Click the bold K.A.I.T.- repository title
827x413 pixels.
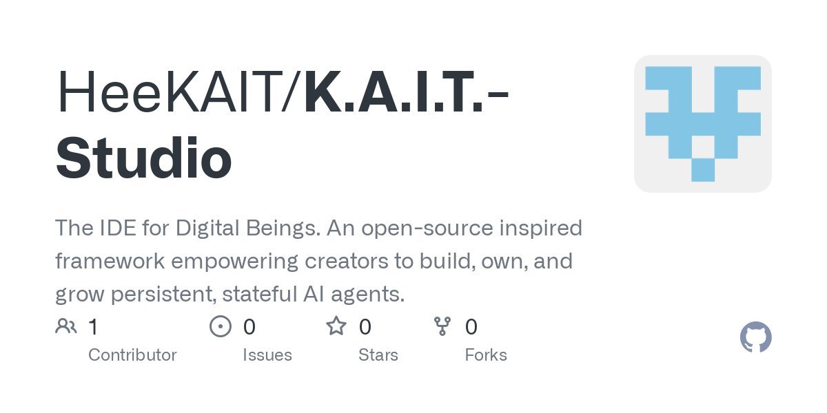407,96
